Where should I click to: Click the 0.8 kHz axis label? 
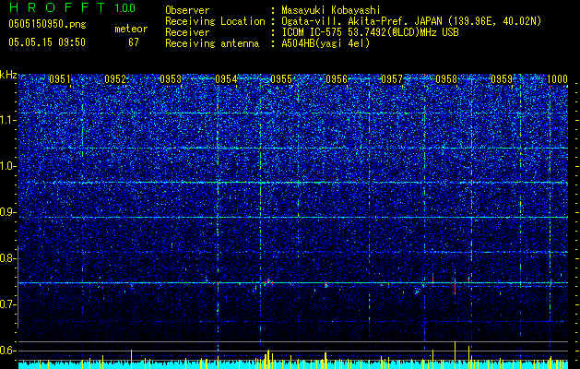8,258
